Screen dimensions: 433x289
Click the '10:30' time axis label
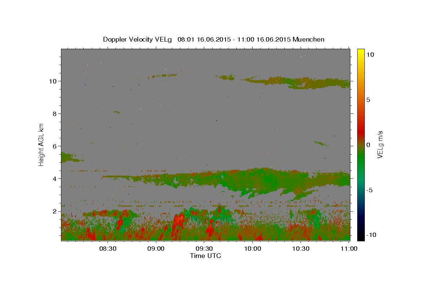[301, 249]
